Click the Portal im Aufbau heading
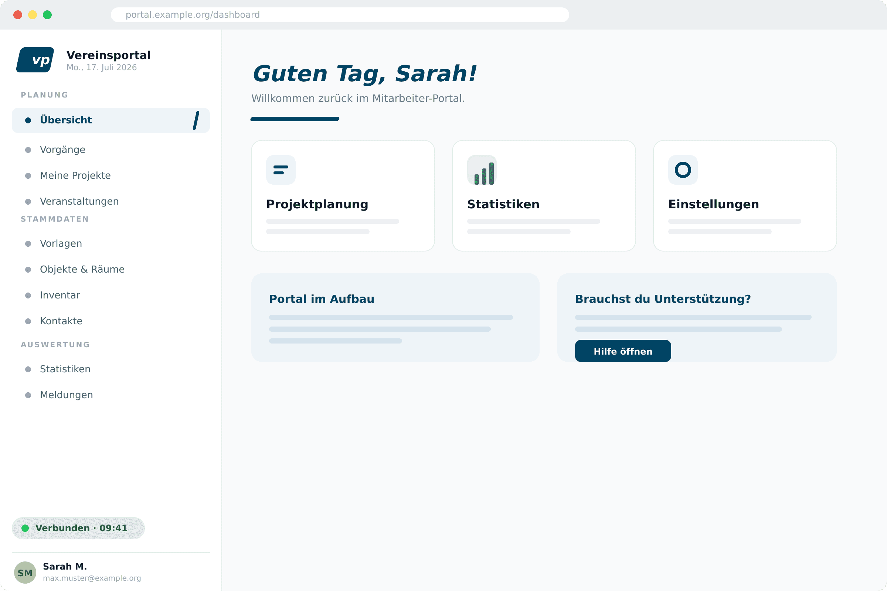Viewport: 887px width, 591px height. tap(322, 299)
